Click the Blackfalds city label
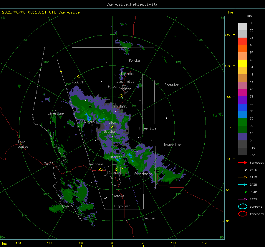The width and height of the screenshot is (265, 247). point(125,81)
